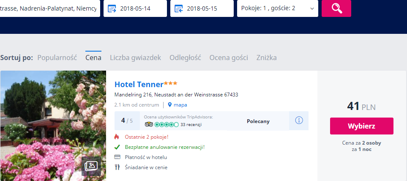
Task: Sort results by Cena
Action: [x=93, y=58]
